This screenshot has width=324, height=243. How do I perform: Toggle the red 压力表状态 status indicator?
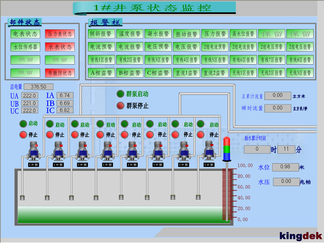tap(60, 34)
